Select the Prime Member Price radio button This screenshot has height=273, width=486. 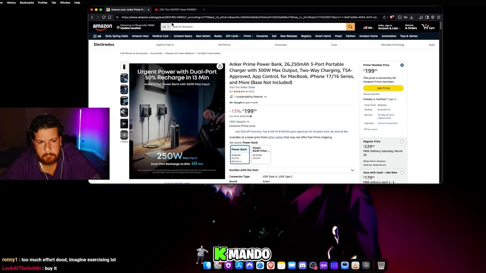point(402,65)
